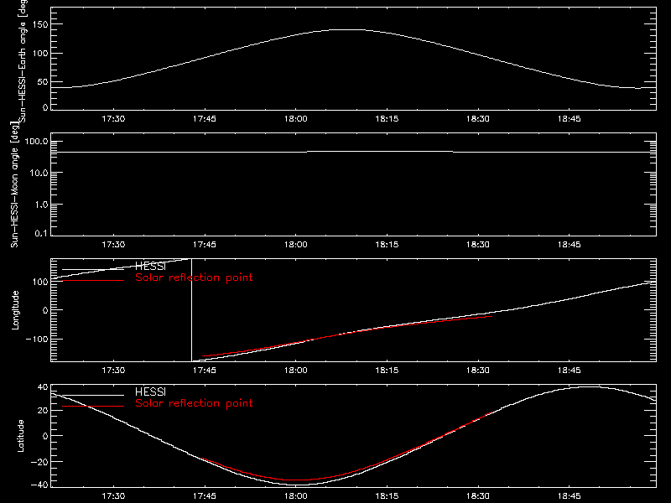The image size is (671, 503).
Task: Select the -20 tick label on Latitude plot
Action: (39, 462)
